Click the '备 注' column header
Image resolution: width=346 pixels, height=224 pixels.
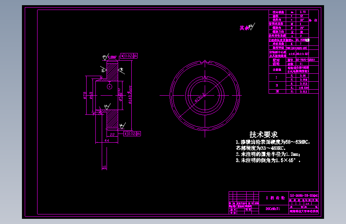tap(313, 20)
